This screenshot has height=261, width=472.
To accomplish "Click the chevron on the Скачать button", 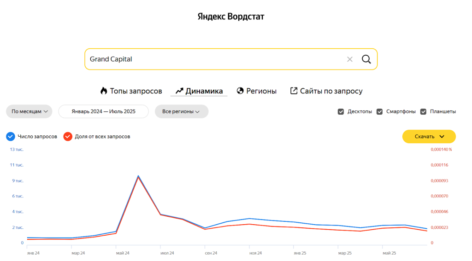I will point(442,137).
